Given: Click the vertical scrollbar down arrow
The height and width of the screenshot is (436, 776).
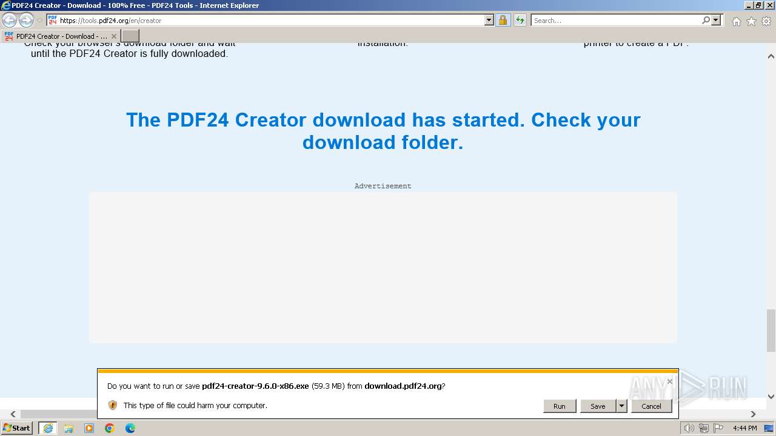Looking at the screenshot, I should tap(771, 397).
